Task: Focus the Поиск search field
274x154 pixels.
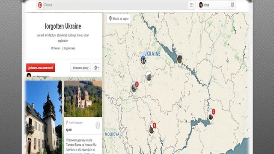Action: coord(115,5)
